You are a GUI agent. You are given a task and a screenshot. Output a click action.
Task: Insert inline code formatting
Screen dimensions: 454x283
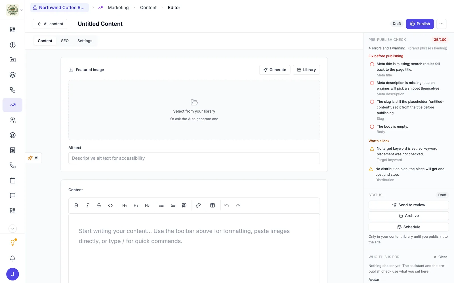110,205
